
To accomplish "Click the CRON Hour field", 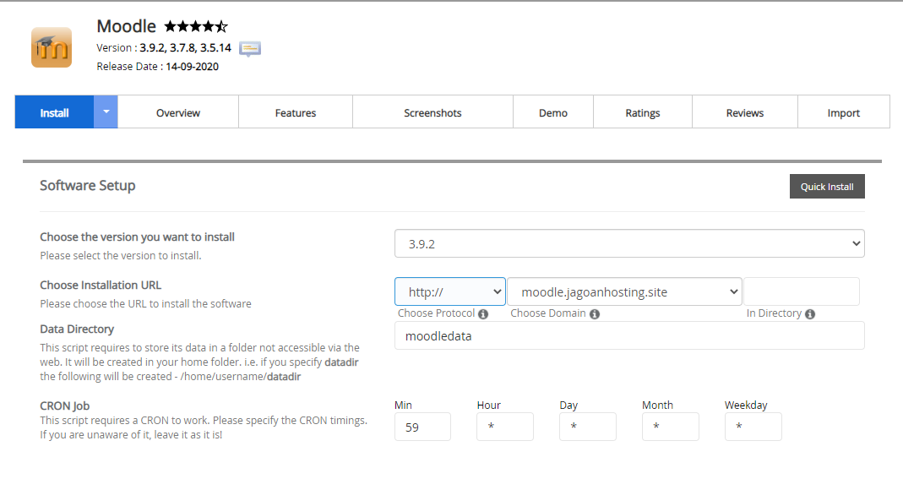I will point(505,427).
